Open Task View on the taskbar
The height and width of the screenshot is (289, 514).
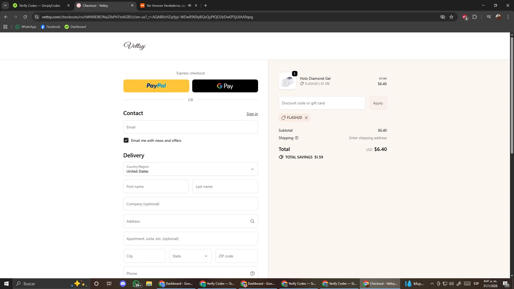pos(109,284)
